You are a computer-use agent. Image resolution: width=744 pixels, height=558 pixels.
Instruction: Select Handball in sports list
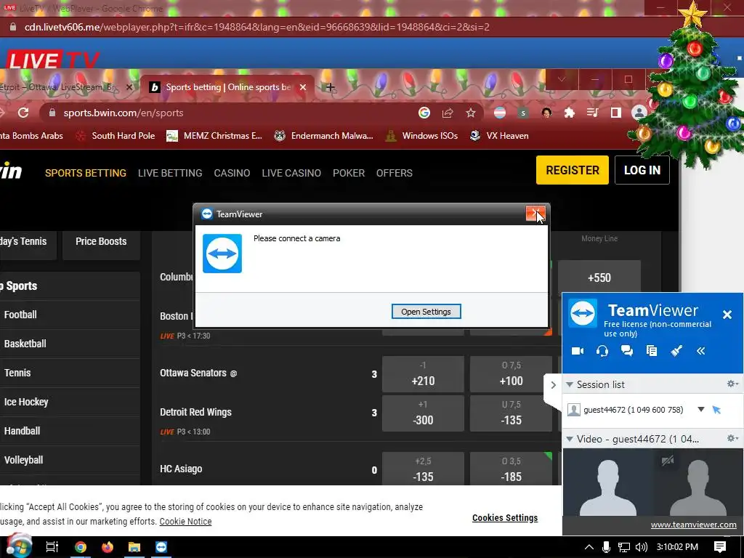click(70, 431)
